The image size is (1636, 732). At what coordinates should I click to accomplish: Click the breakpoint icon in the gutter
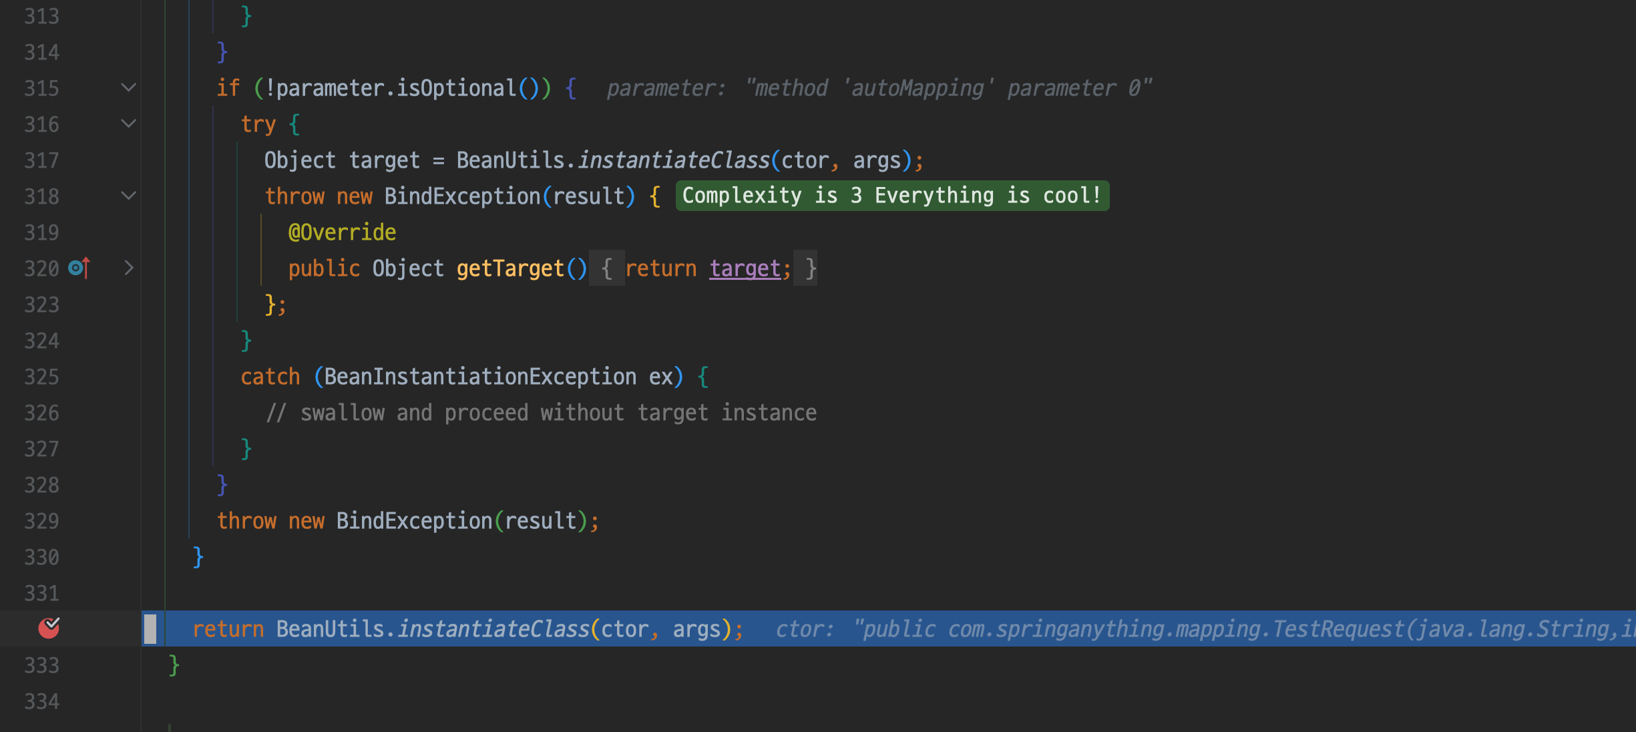(49, 628)
